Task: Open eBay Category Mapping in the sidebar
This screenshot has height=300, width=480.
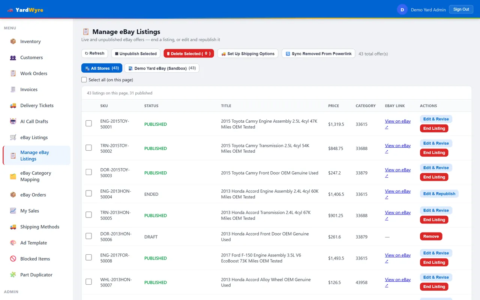Action: tap(37, 176)
